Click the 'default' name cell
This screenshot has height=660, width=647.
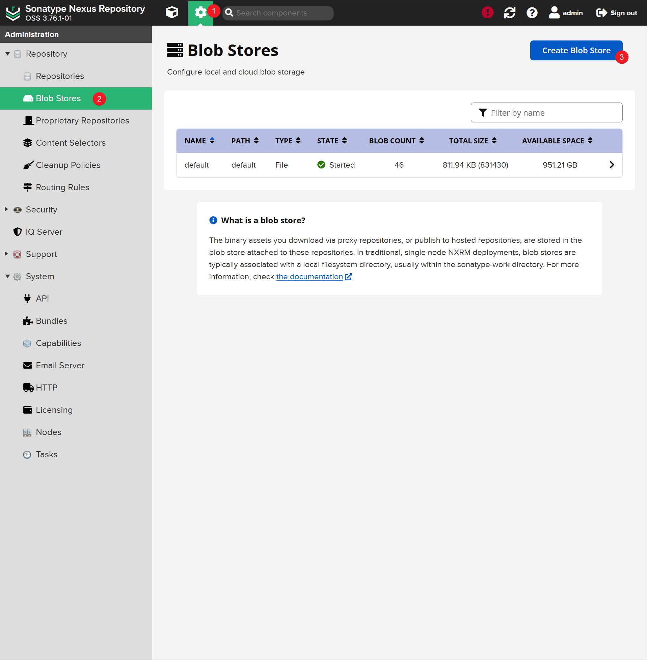(x=196, y=165)
